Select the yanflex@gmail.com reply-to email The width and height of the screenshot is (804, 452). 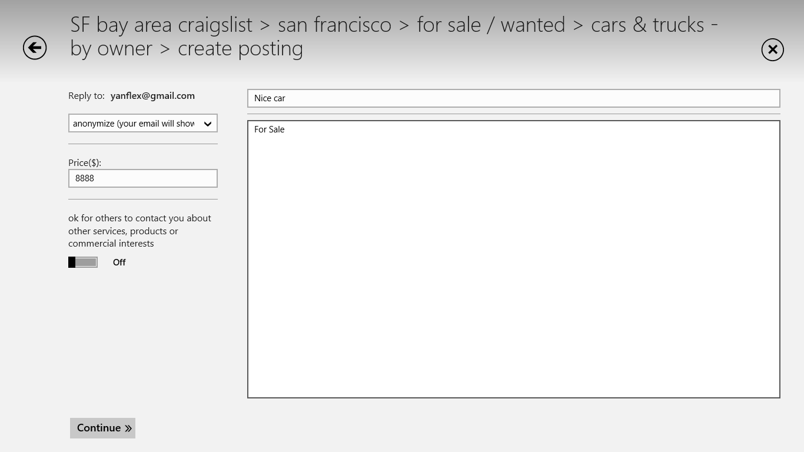(x=152, y=95)
